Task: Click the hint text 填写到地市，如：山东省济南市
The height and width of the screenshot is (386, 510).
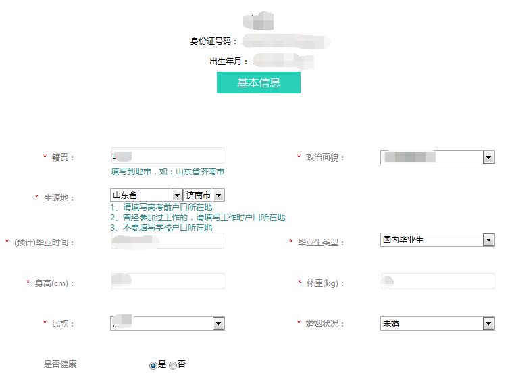Action: tap(168, 172)
